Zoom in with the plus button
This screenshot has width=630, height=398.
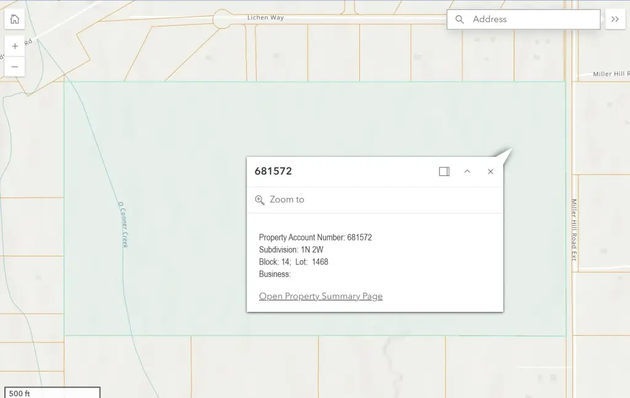[x=15, y=46]
